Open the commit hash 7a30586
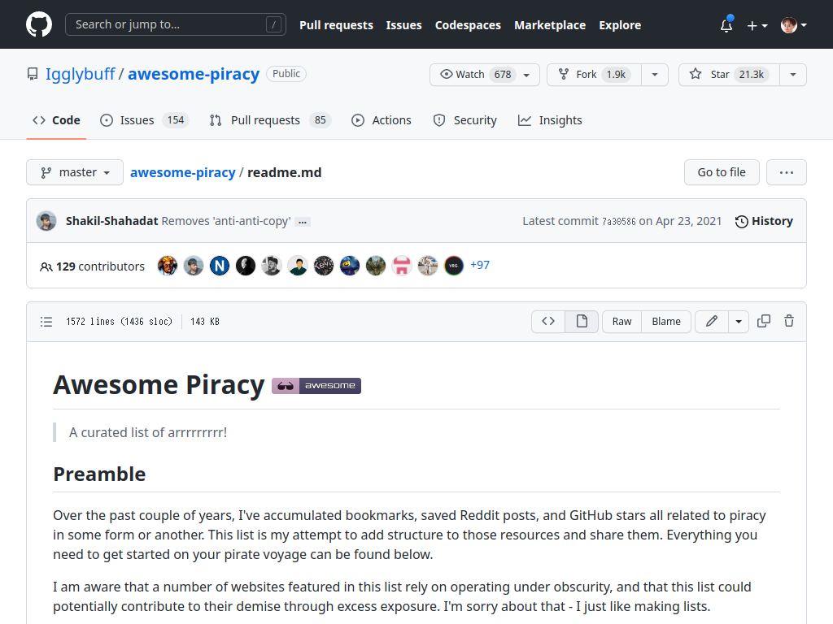The width and height of the screenshot is (833, 624). pyautogui.click(x=618, y=221)
